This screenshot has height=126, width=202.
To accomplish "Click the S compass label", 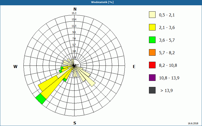I will pyautogui.click(x=75, y=123).
